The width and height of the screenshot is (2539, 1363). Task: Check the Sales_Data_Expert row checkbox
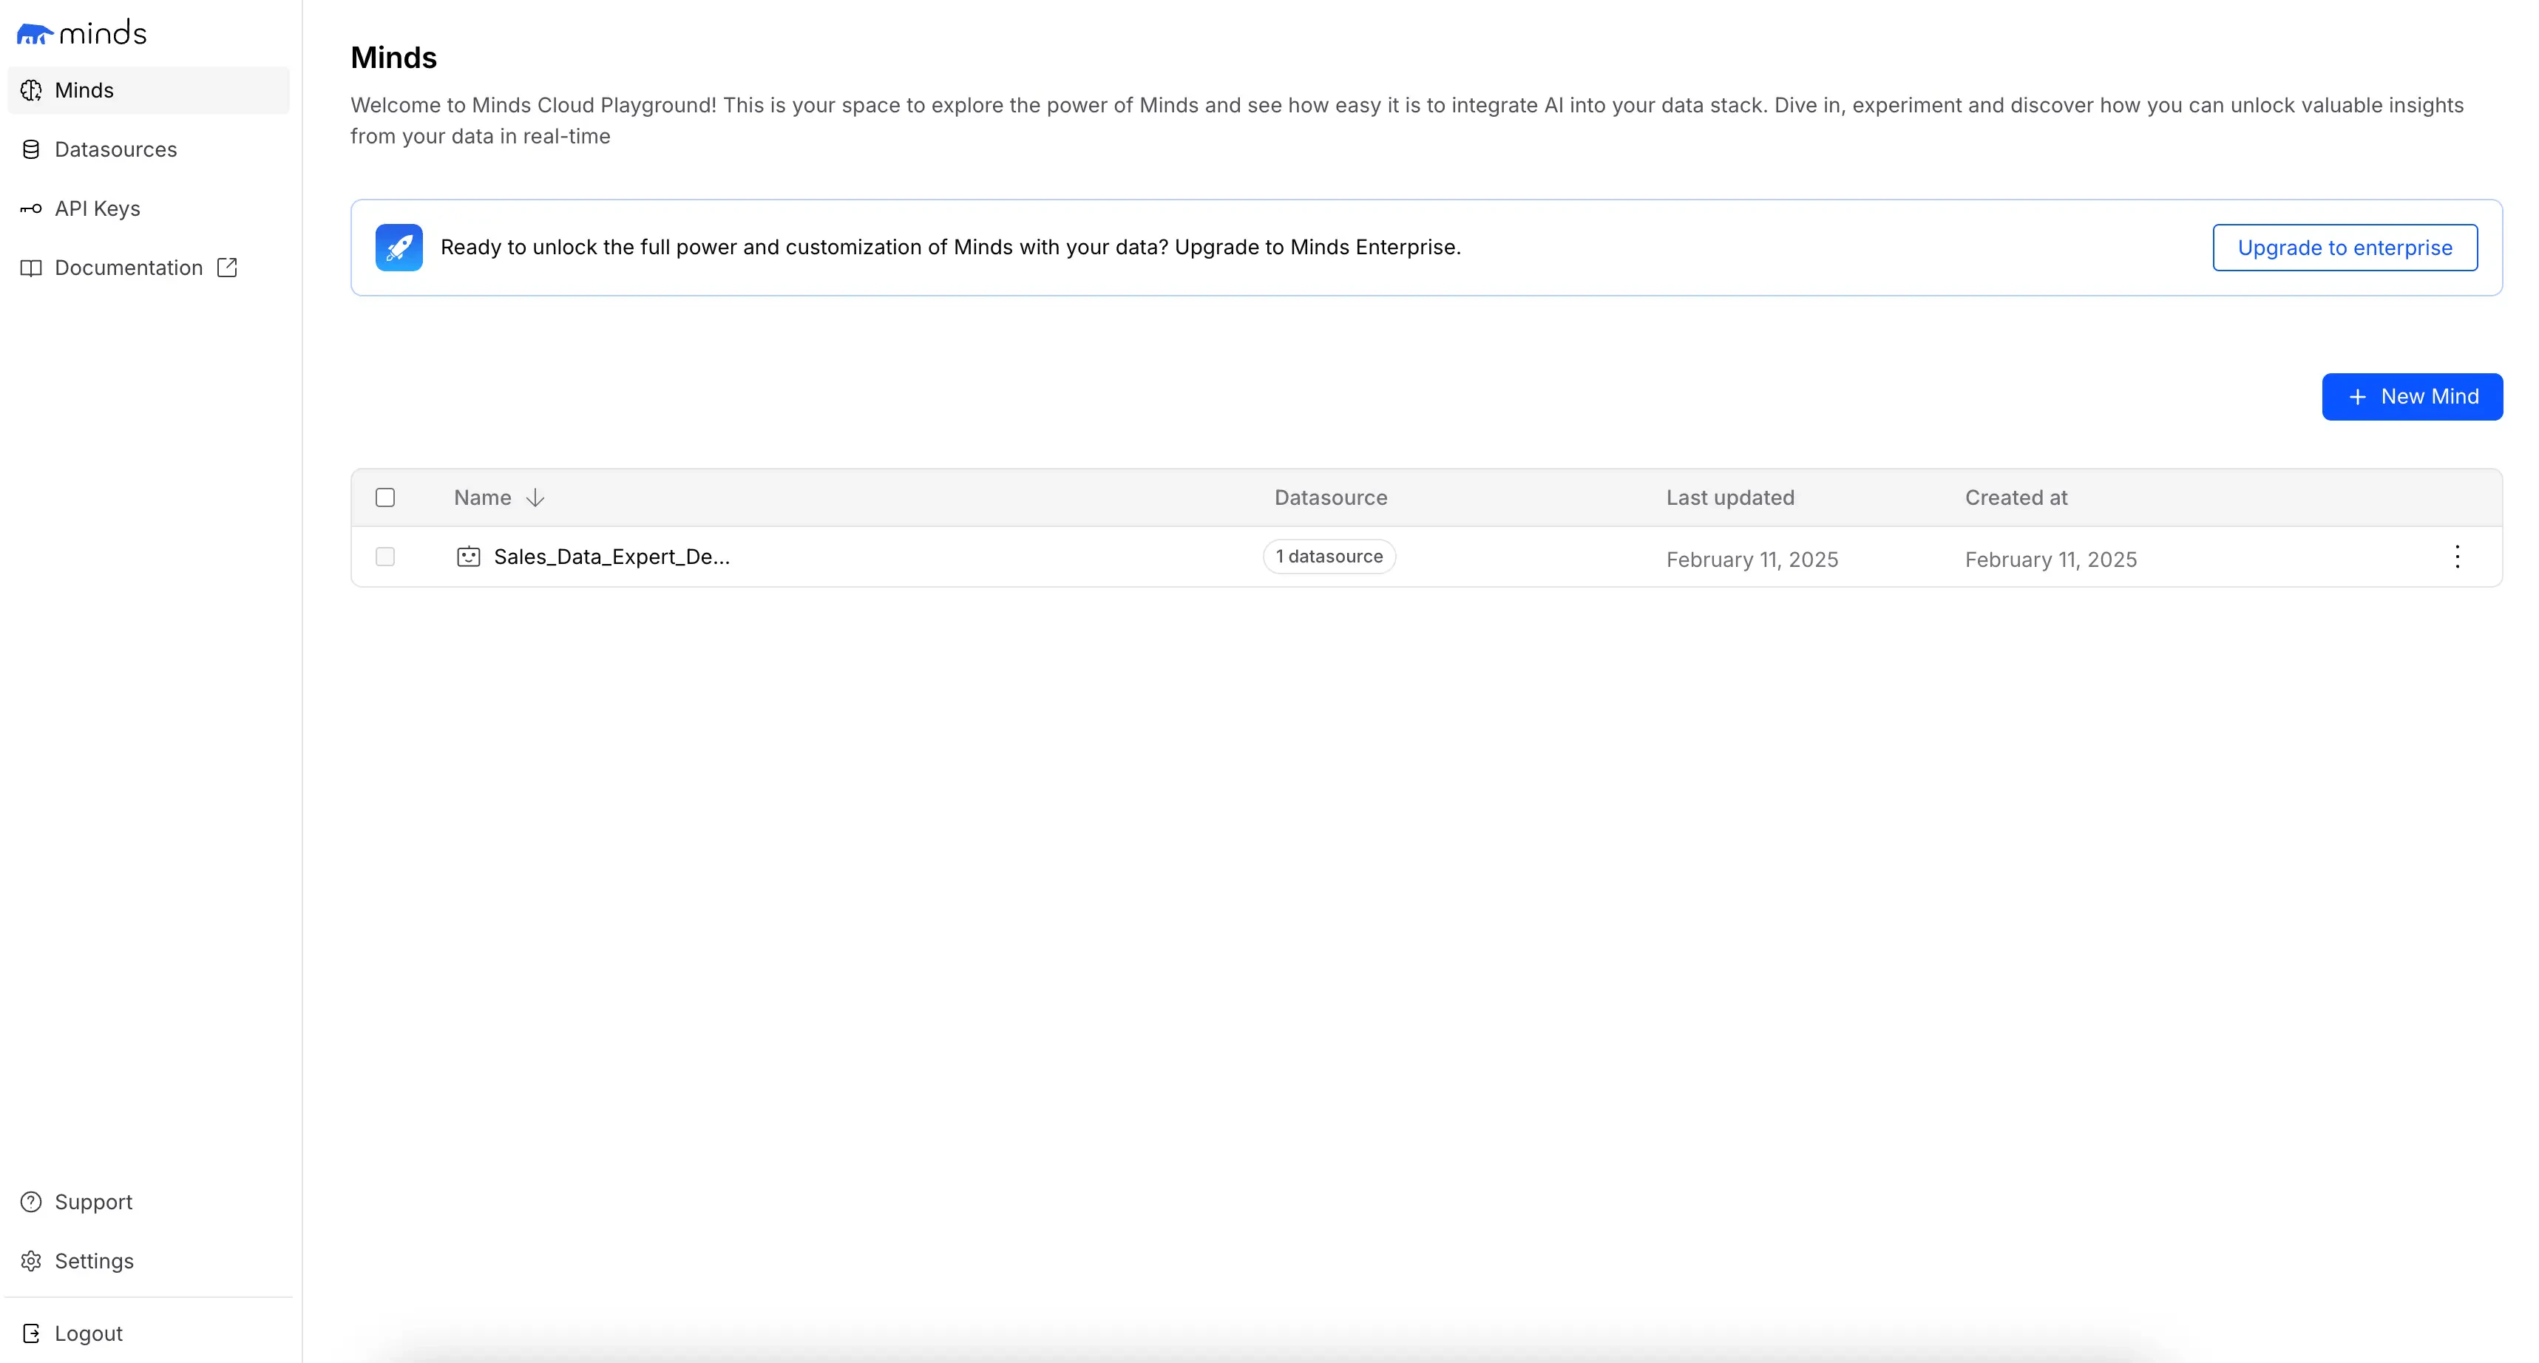[385, 557]
